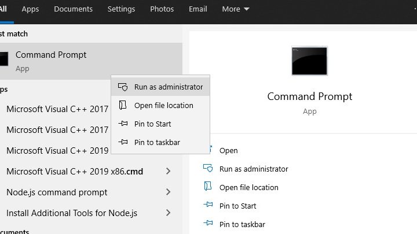Click the folder icon in the context menu's Open file location
The image size is (417, 234).
123,105
